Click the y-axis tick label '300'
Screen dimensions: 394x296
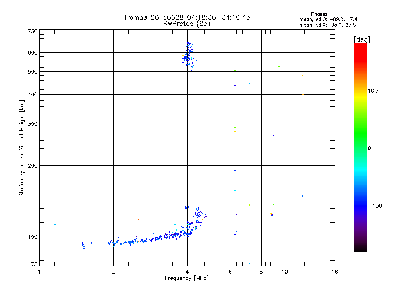pos(33,124)
